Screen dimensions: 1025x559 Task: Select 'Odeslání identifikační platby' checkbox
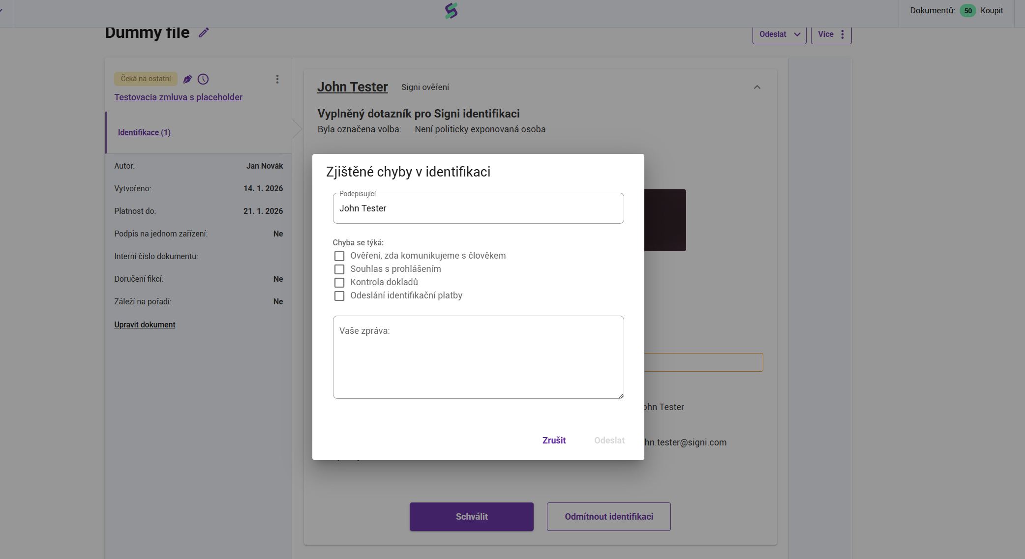pos(339,296)
